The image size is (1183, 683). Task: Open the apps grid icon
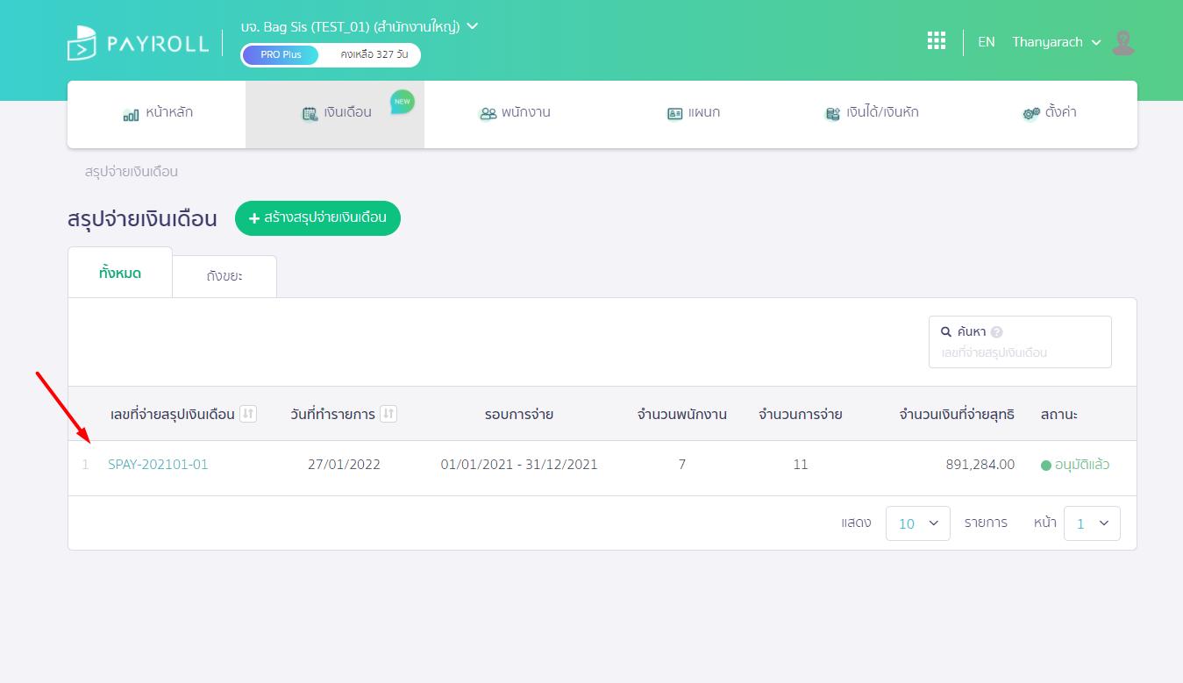click(937, 40)
